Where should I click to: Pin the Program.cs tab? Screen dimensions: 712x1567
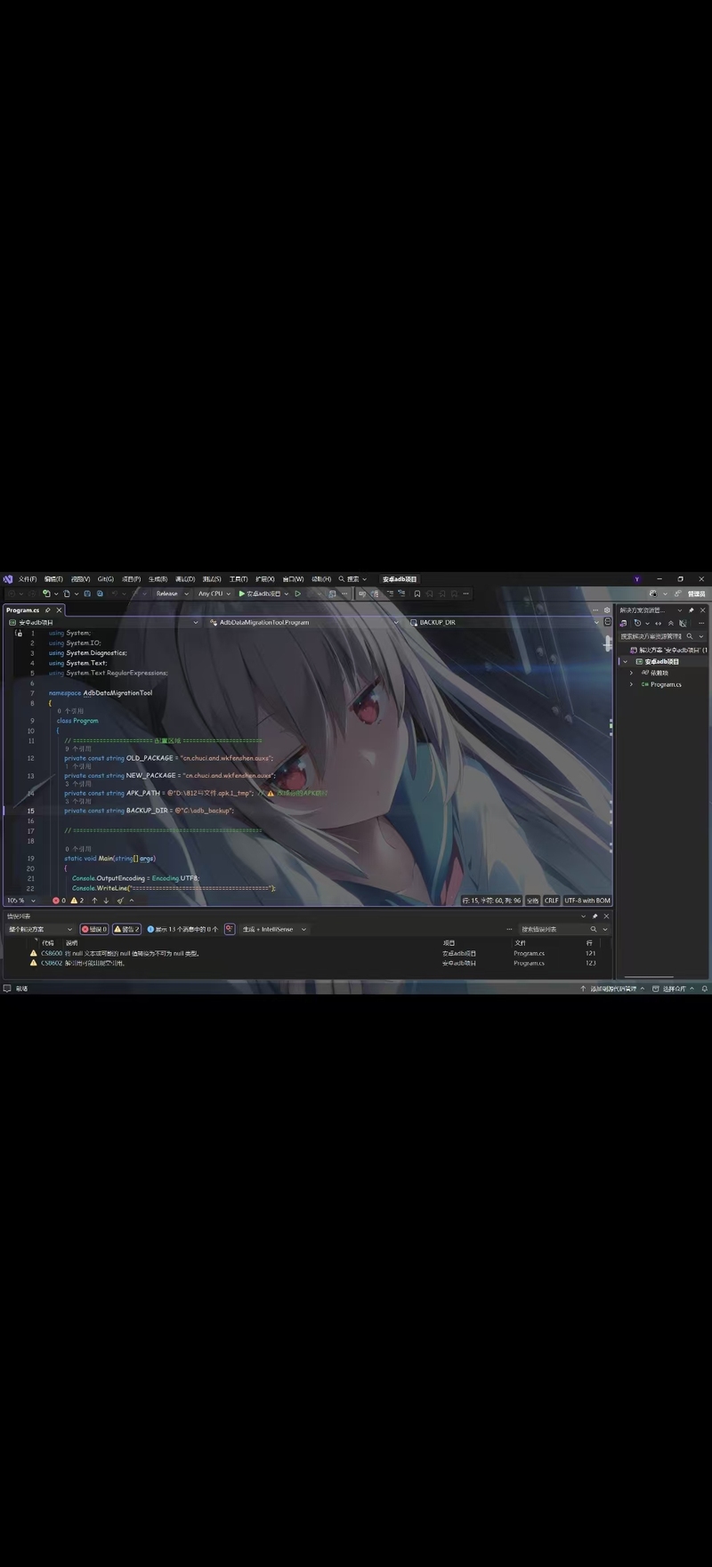(48, 610)
